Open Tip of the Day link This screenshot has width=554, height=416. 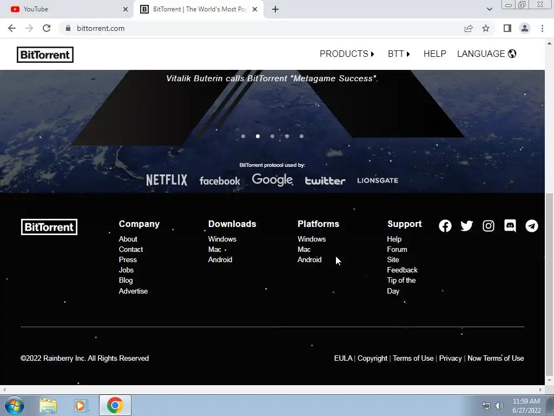click(x=401, y=285)
